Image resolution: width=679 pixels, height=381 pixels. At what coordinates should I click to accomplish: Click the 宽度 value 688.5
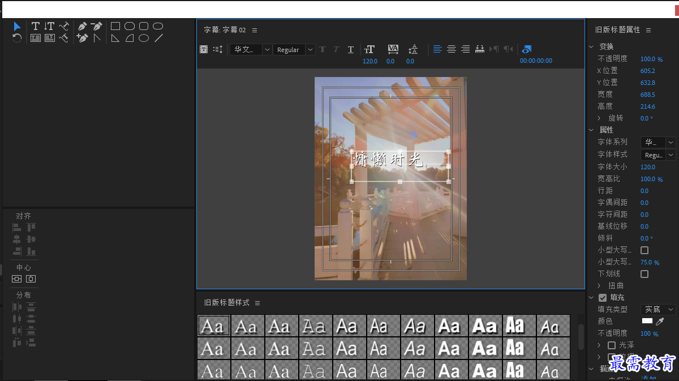(648, 95)
